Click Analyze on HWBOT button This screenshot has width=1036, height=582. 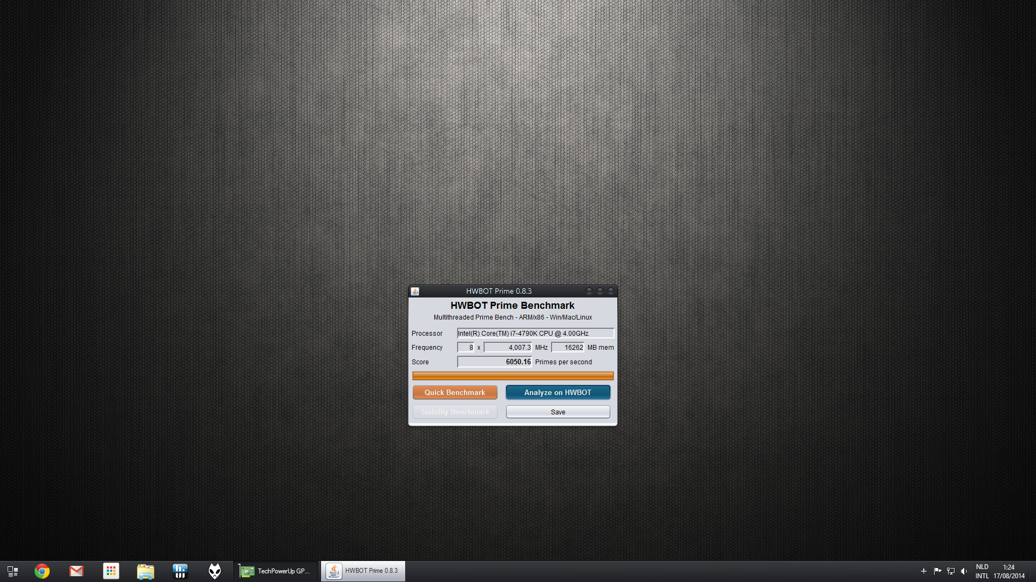[558, 392]
